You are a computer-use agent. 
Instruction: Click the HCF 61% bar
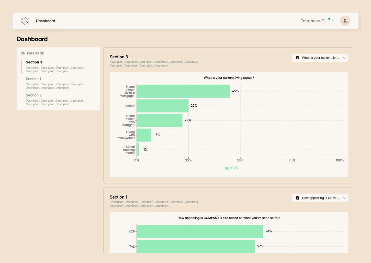pyautogui.click(x=200, y=232)
